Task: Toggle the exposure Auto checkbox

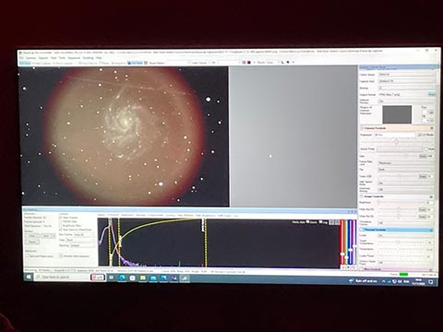Action: click(x=426, y=148)
